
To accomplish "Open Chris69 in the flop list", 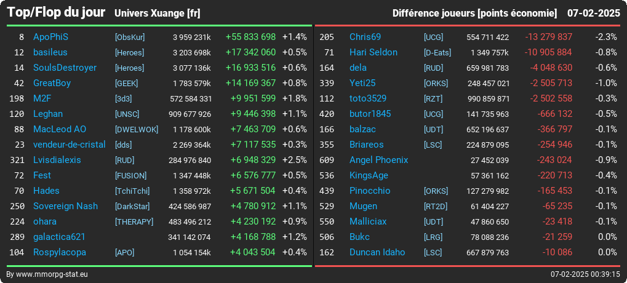I will point(365,37).
